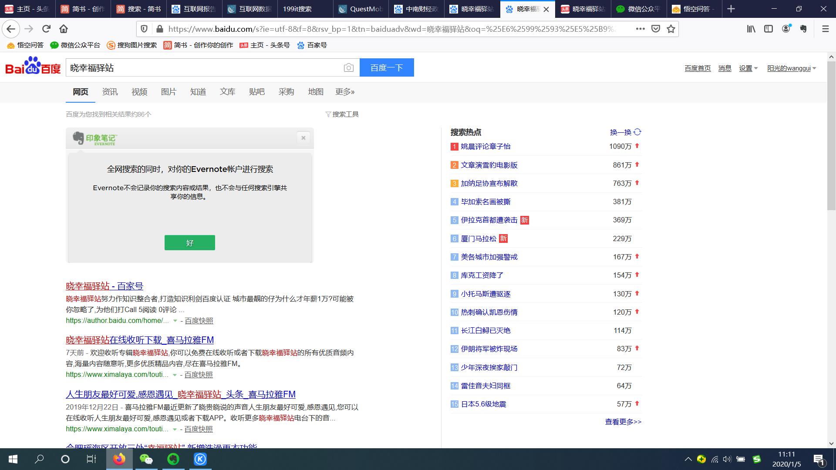
Task: Click 查看更多>> under hot searches
Action: (x=623, y=422)
